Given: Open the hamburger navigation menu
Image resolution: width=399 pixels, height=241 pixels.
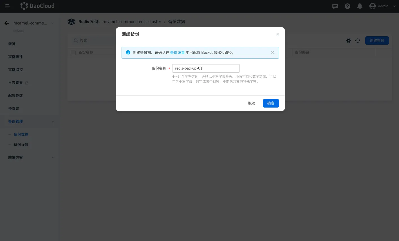Looking at the screenshot, I should pyautogui.click(x=8, y=6).
